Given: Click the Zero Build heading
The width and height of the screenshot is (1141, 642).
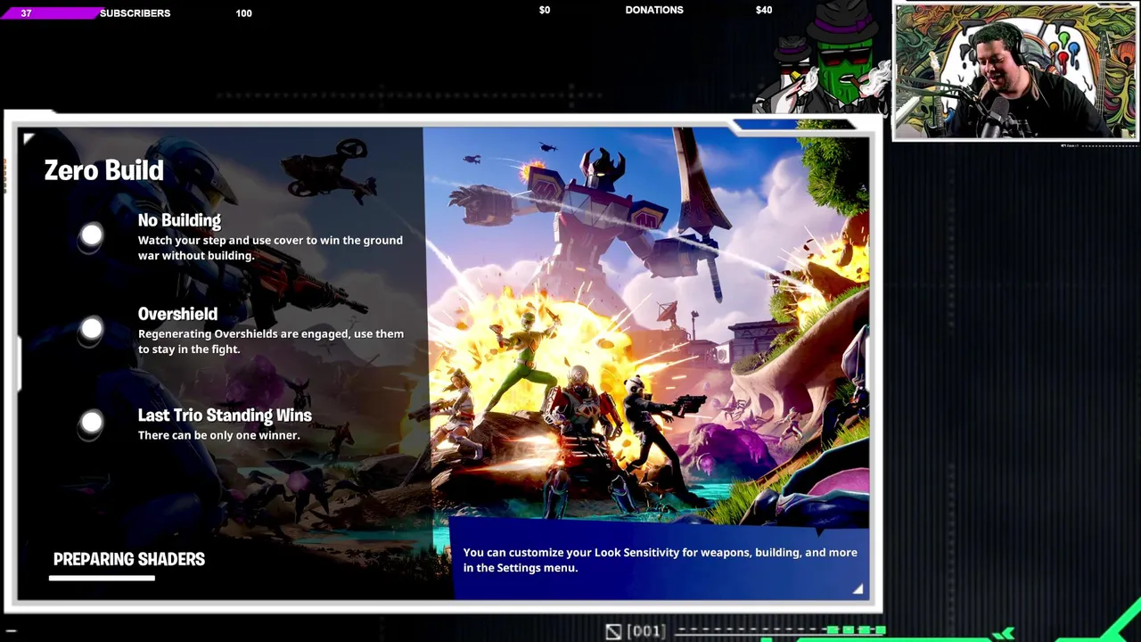Looking at the screenshot, I should [104, 169].
